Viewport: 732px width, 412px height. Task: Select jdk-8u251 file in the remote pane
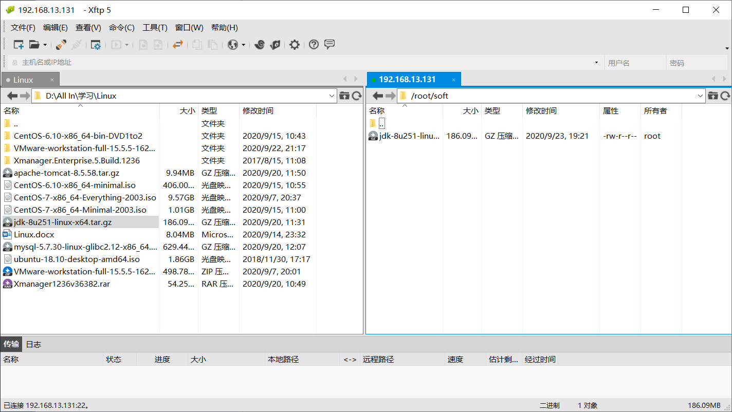coord(409,136)
